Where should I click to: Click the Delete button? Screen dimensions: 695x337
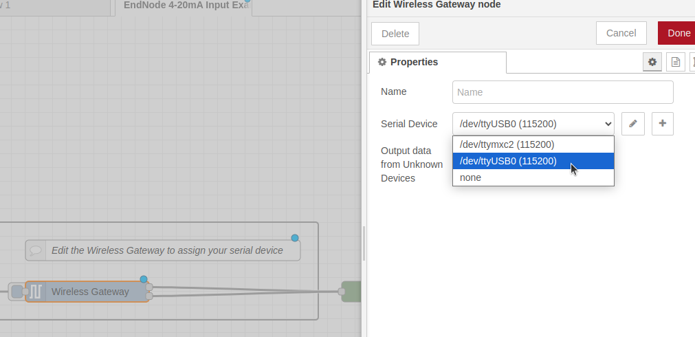(x=395, y=34)
